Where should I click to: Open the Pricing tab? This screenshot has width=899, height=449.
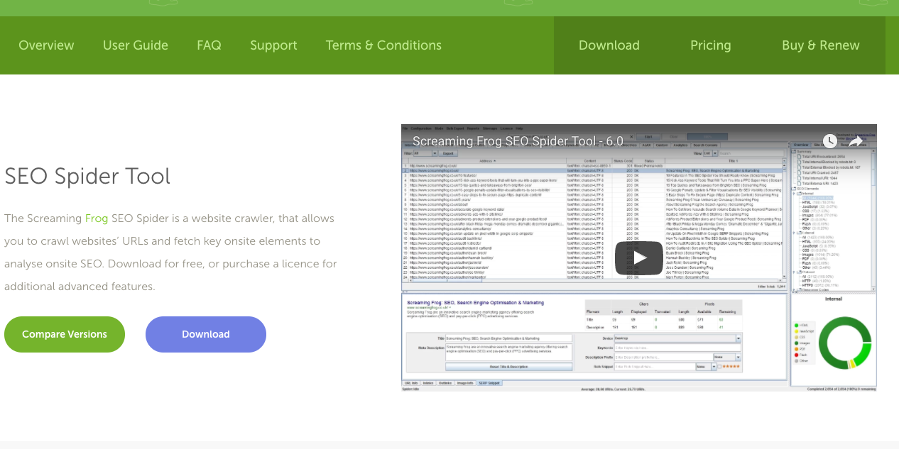pyautogui.click(x=711, y=45)
